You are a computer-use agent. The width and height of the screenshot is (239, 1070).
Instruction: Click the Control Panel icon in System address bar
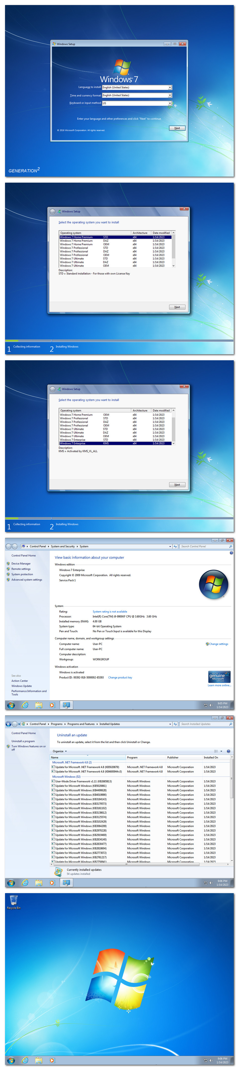(24, 546)
